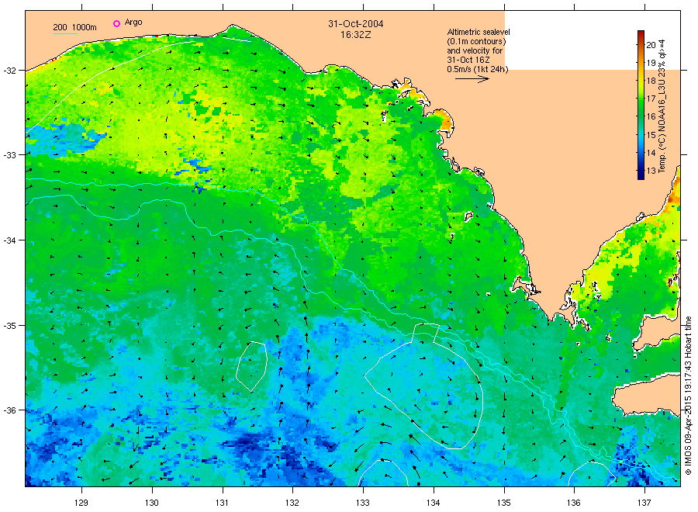Click the 31-Oct 16Z legend line
Viewport: 698px width, 512px height.
[468, 60]
